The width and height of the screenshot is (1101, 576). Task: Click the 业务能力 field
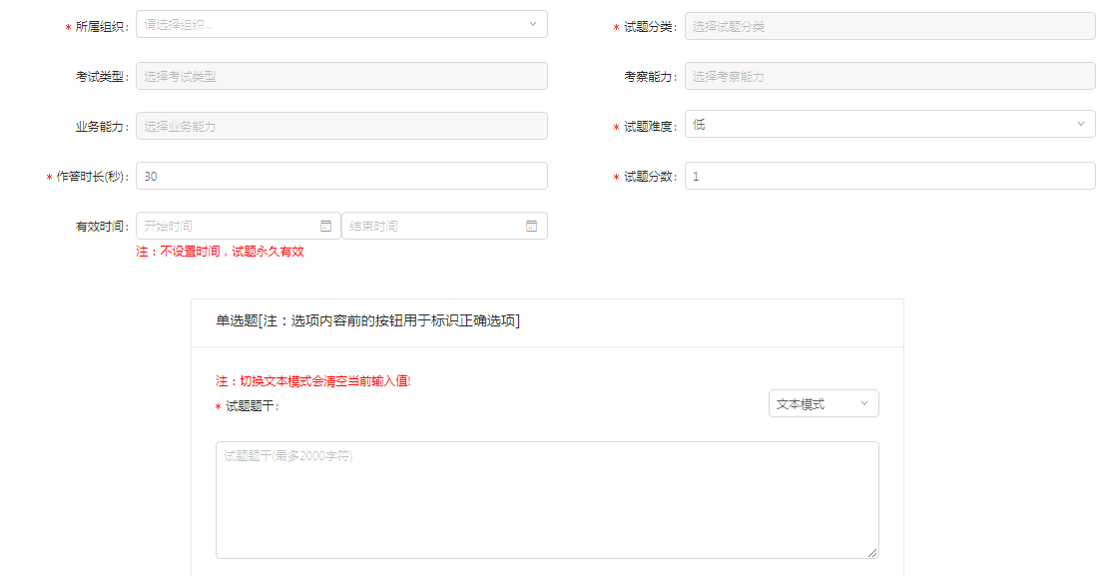click(340, 126)
